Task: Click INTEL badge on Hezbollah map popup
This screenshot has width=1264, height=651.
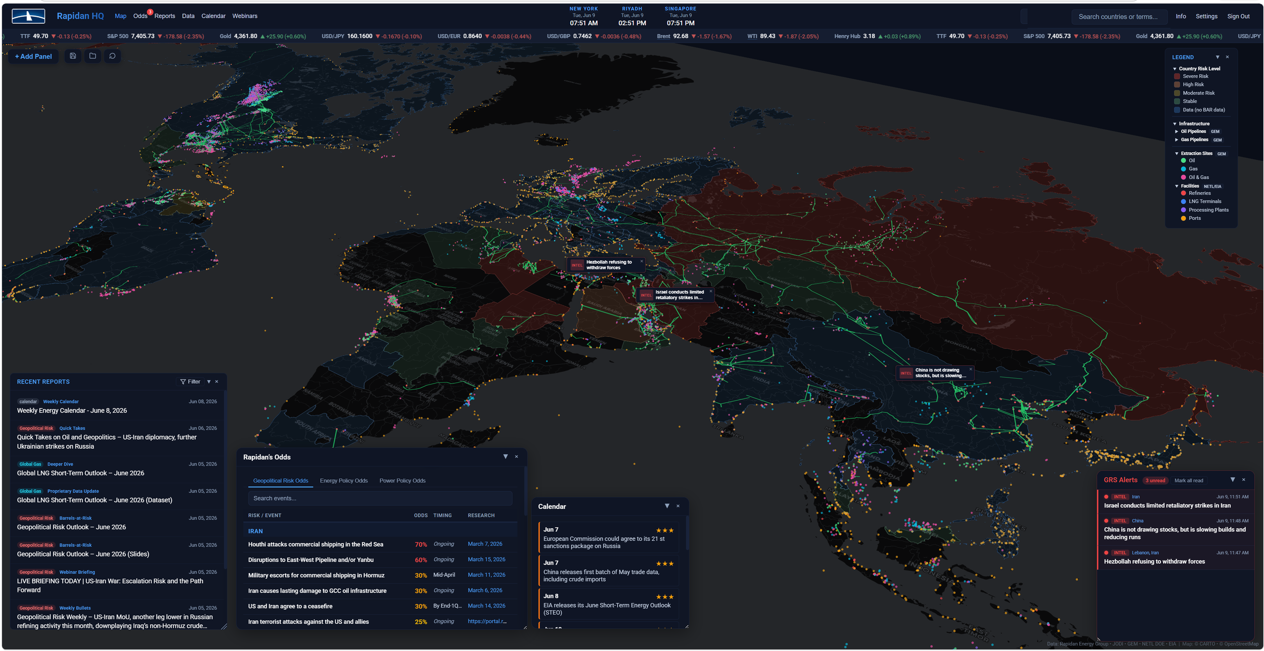Action: click(x=577, y=265)
